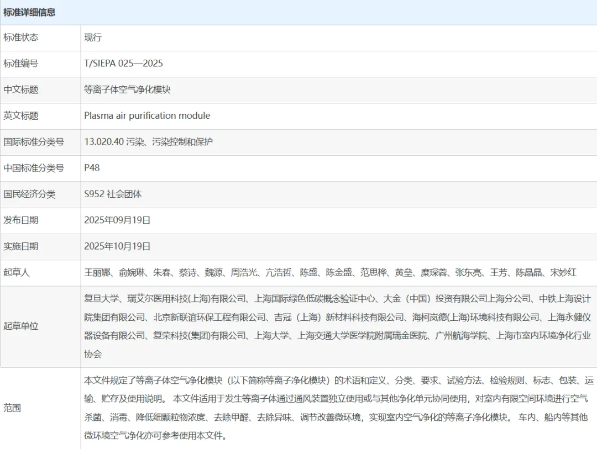Click the 起草人 row label
Screen dimensions: 597x449
pos(17,272)
